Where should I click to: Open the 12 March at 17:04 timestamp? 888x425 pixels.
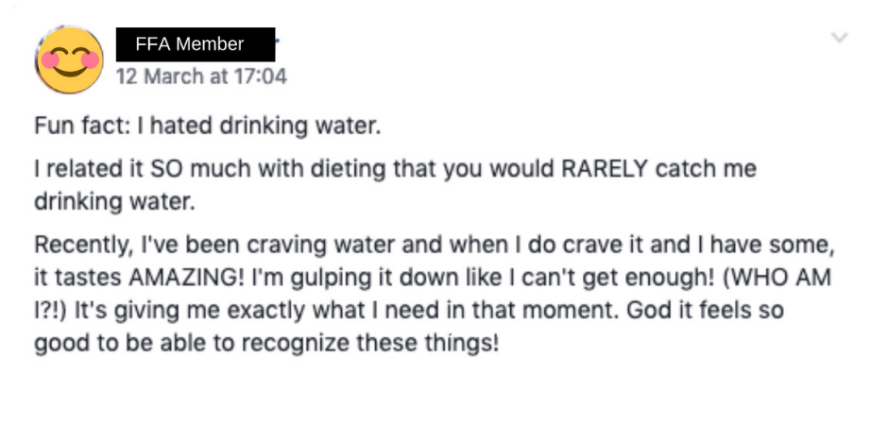(201, 76)
